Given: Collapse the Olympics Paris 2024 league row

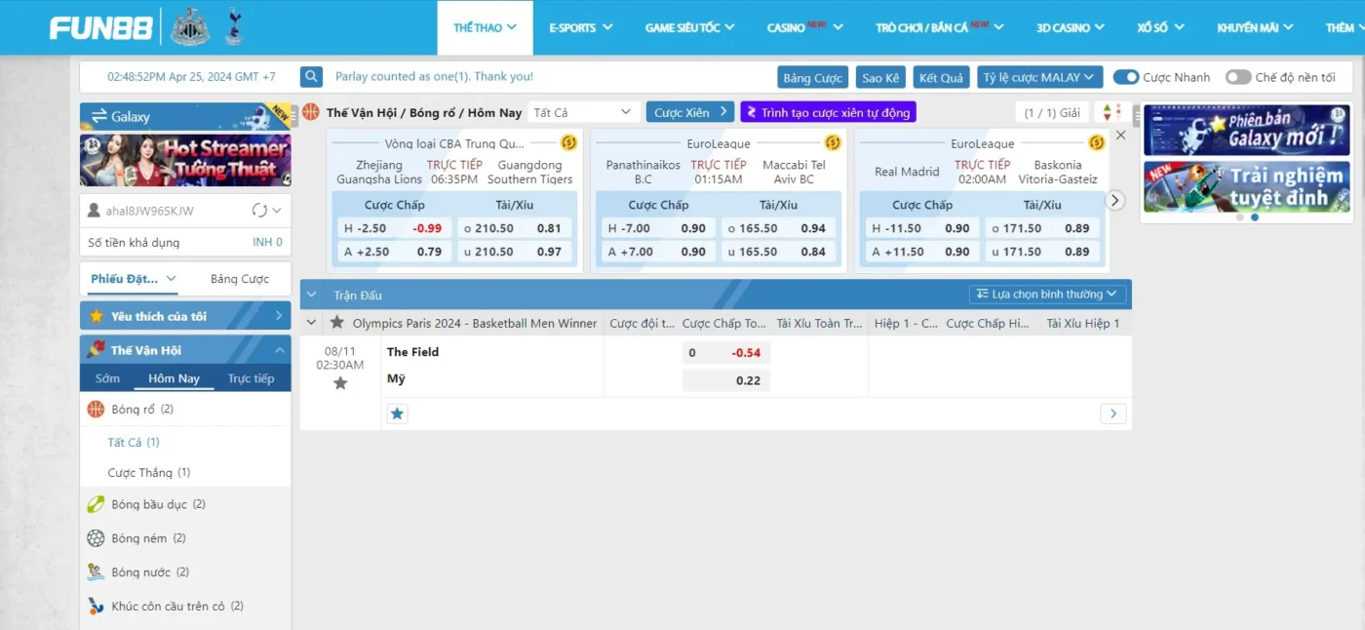Looking at the screenshot, I should (x=311, y=323).
